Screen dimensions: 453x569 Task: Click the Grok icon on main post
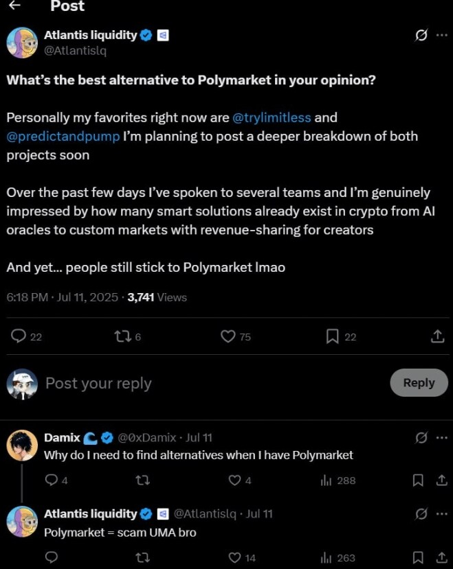421,36
